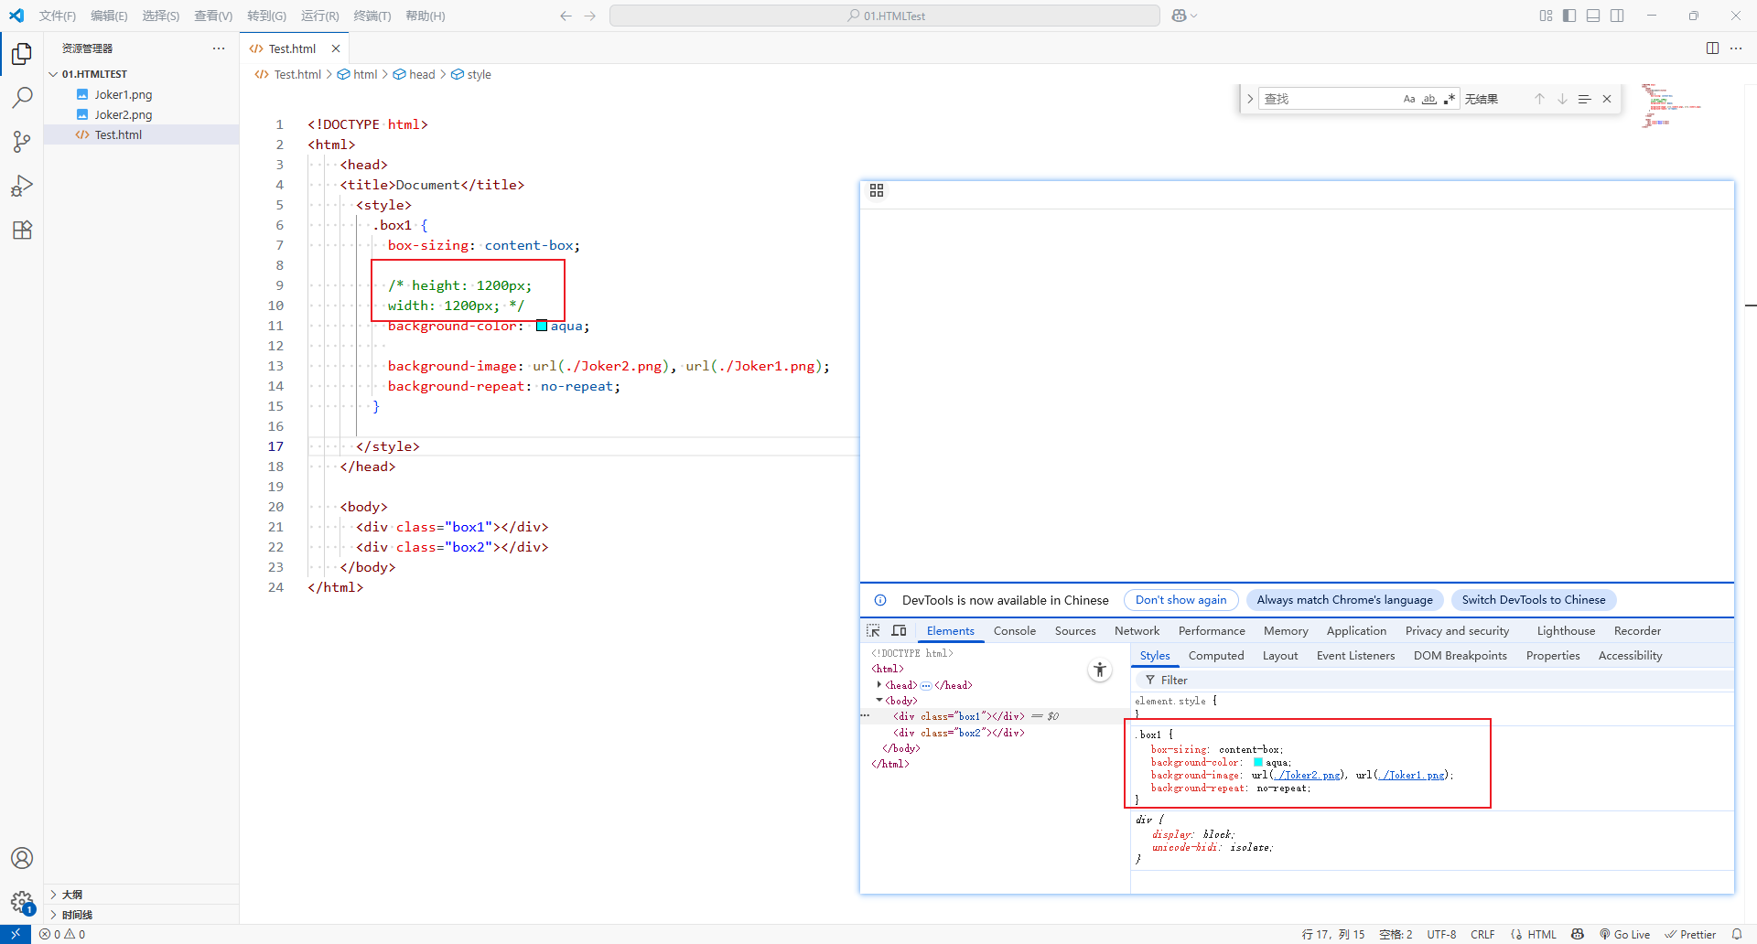Click Don't show again button
The height and width of the screenshot is (944, 1757).
(1180, 600)
